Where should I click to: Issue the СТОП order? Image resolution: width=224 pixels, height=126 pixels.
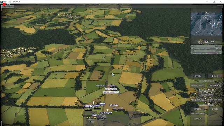(x=215, y=109)
